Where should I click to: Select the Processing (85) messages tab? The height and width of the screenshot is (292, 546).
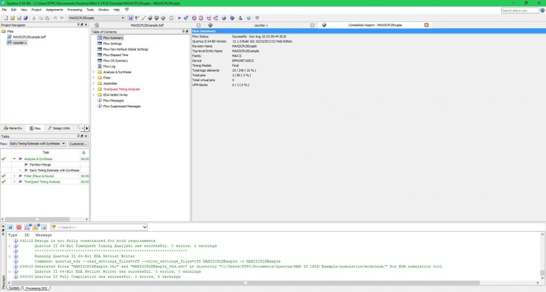click(36, 288)
